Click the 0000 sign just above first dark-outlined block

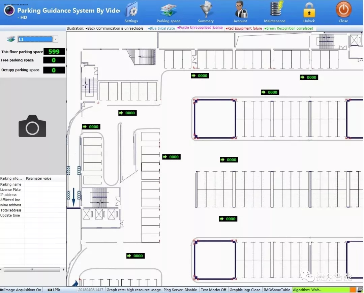[x=270, y=92]
